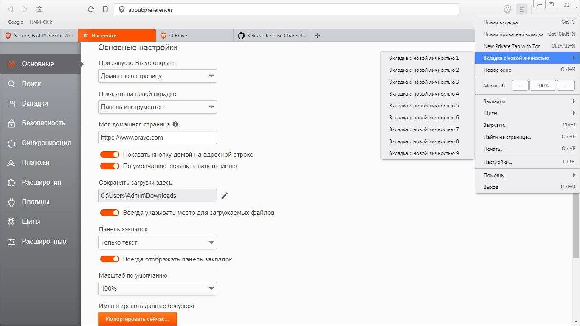
Task: Expand Вкладка с новой личностью submenu
Action: tap(527, 58)
